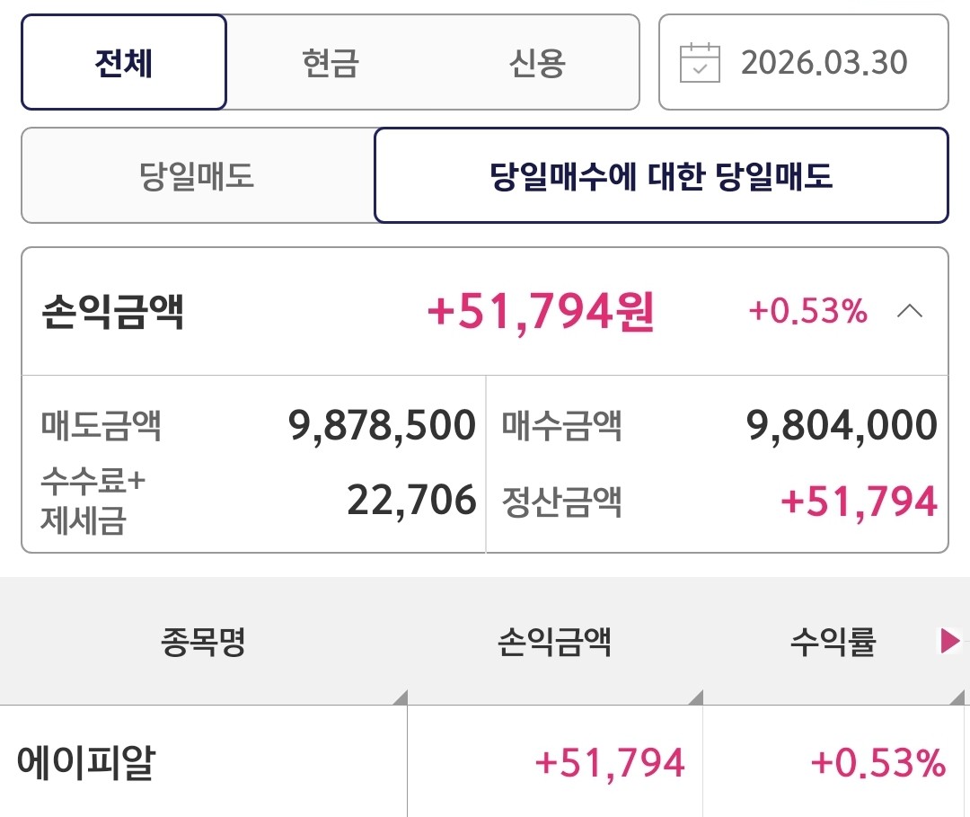Sort by the 종목명 column header
The height and width of the screenshot is (817, 970).
tap(204, 642)
